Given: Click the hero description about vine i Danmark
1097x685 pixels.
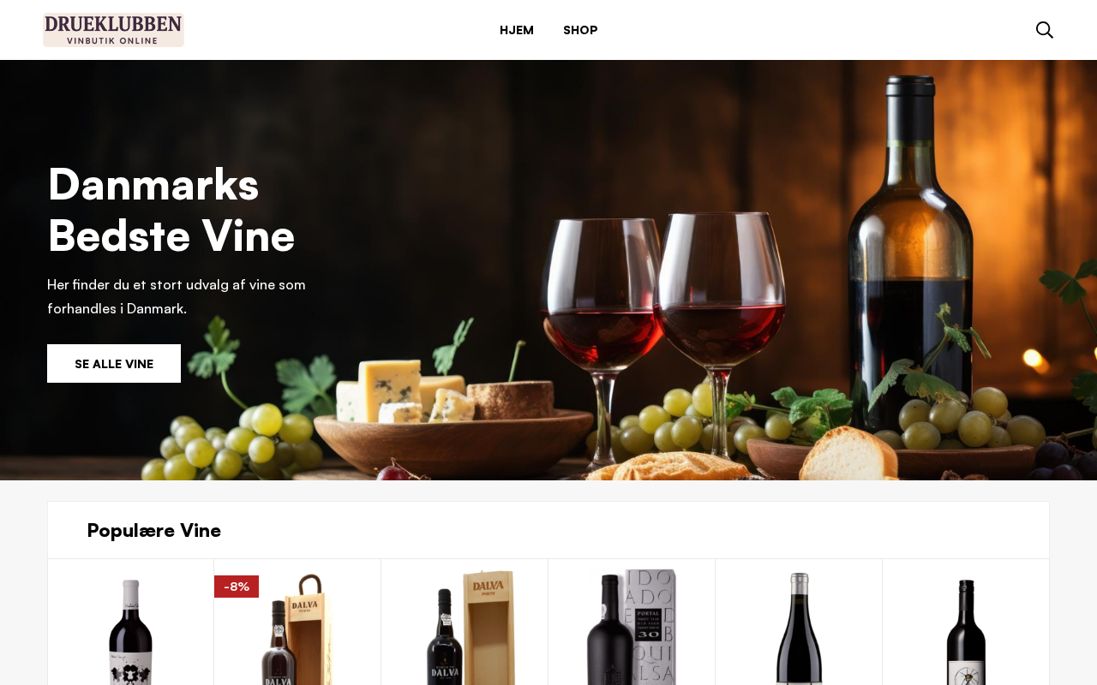Looking at the screenshot, I should coord(177,296).
